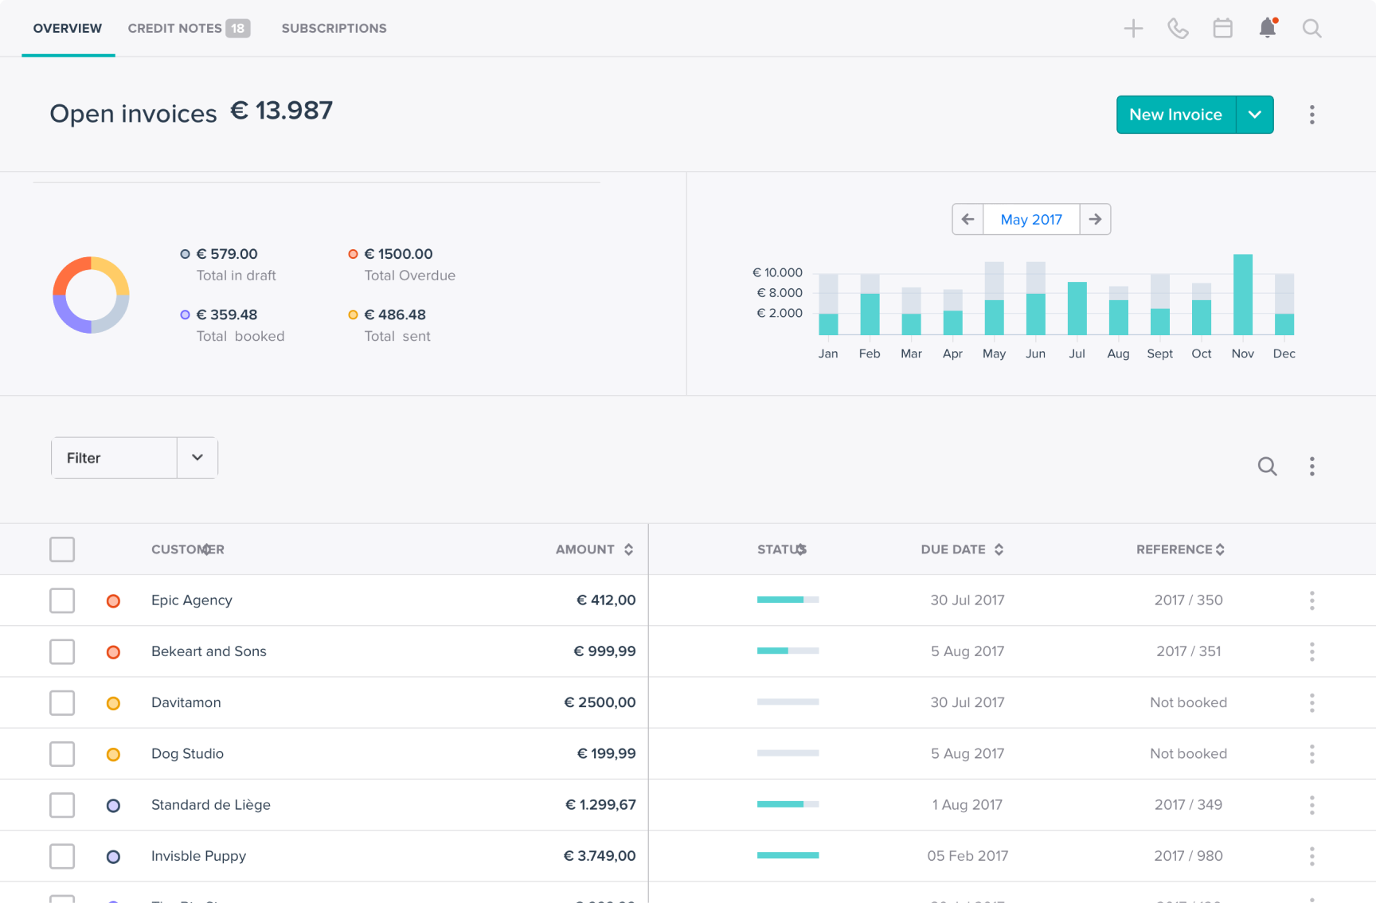Click the plus add icon in top bar

point(1133,29)
